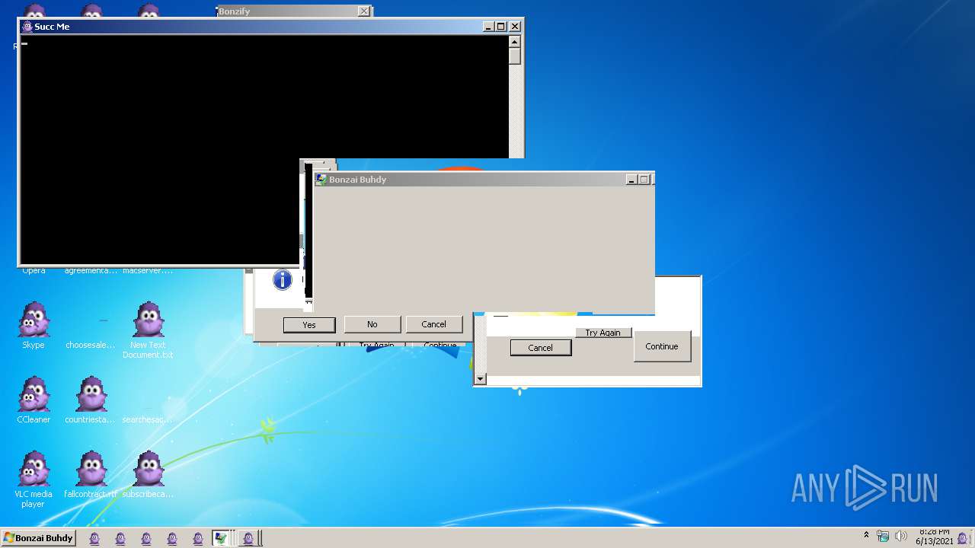Select the countriesta... desktop file icon
The image size is (975, 548).
[91, 400]
